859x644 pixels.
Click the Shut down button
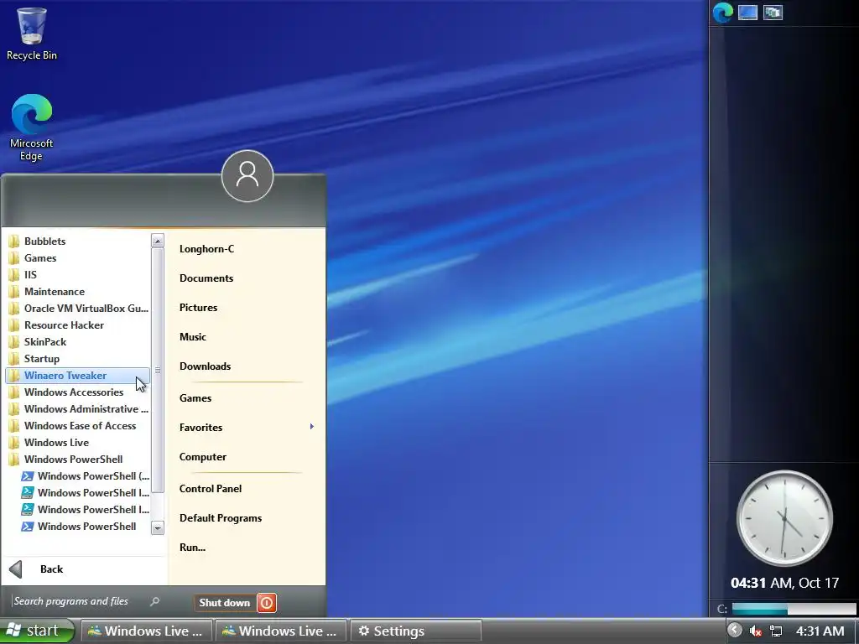coord(225,603)
